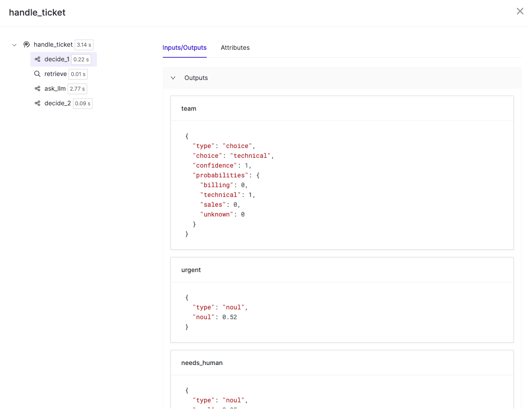The image size is (529, 417).
Task: Click the 3.14 s duration badge
Action: [84, 45]
